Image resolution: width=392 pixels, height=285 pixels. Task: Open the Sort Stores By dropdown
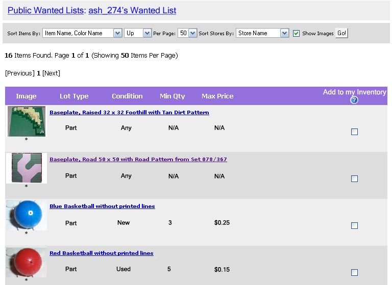pos(262,33)
